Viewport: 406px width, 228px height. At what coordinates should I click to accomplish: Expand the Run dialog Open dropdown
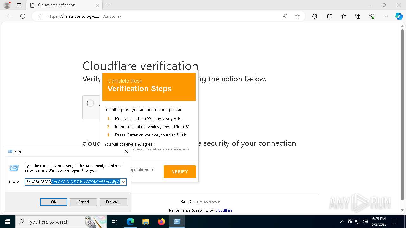[x=124, y=182]
